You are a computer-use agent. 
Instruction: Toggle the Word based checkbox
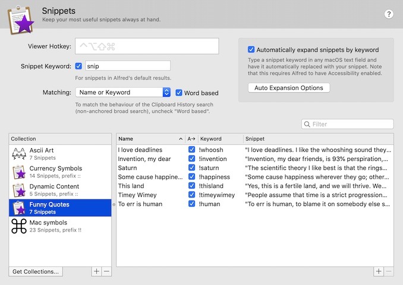[179, 93]
